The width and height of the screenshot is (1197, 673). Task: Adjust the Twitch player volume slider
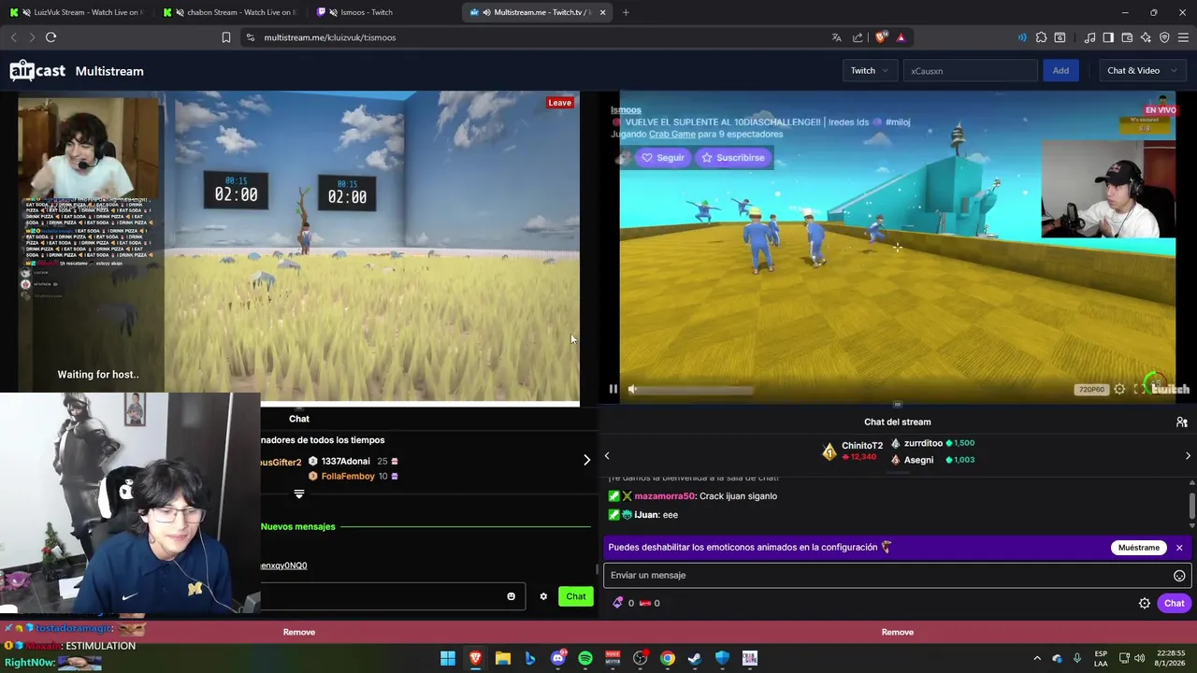coord(697,390)
